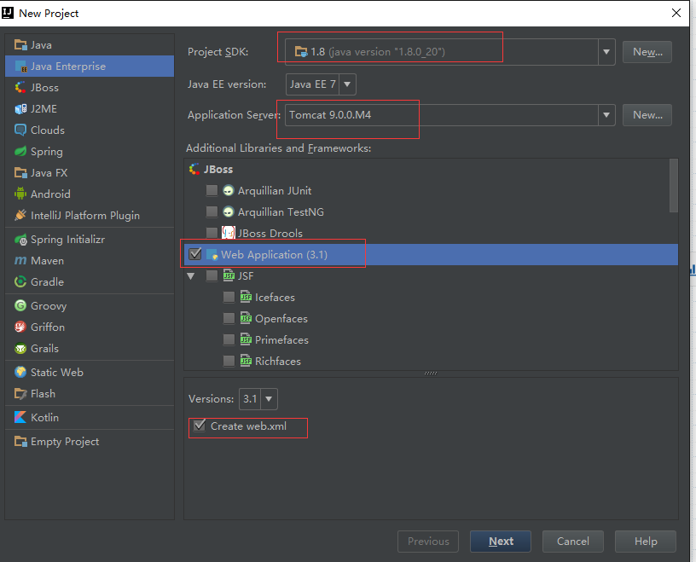The height and width of the screenshot is (562, 696).
Task: Choose the Spring Initializr project type
Action: click(x=90, y=240)
